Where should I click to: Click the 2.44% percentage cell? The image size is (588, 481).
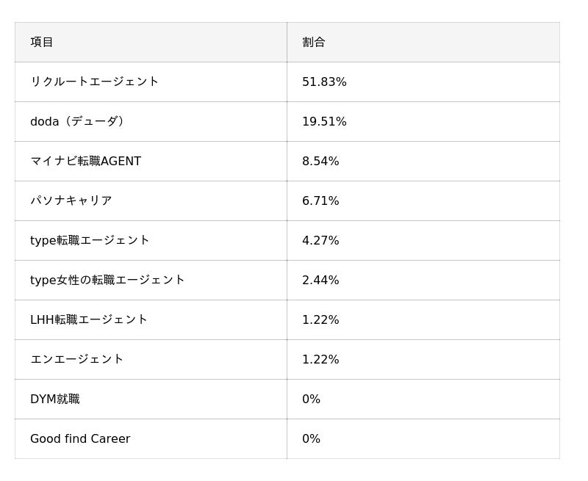pyautogui.click(x=320, y=280)
